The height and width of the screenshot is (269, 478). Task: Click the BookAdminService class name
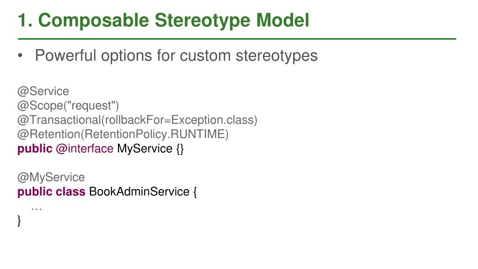[x=139, y=191]
